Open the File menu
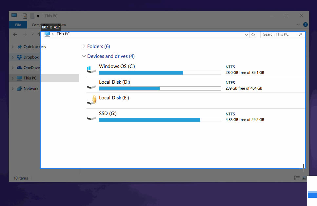The width and height of the screenshot is (317, 206). [18, 25]
